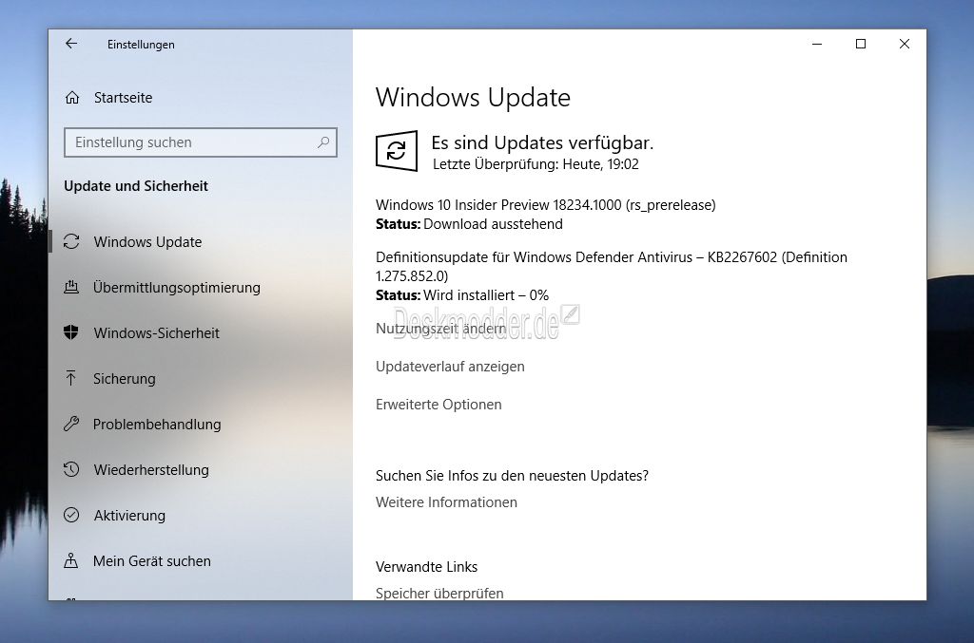Open the Aktivierung section

[x=129, y=516]
